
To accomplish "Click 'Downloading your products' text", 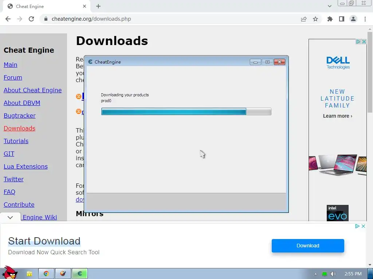I will [125, 95].
